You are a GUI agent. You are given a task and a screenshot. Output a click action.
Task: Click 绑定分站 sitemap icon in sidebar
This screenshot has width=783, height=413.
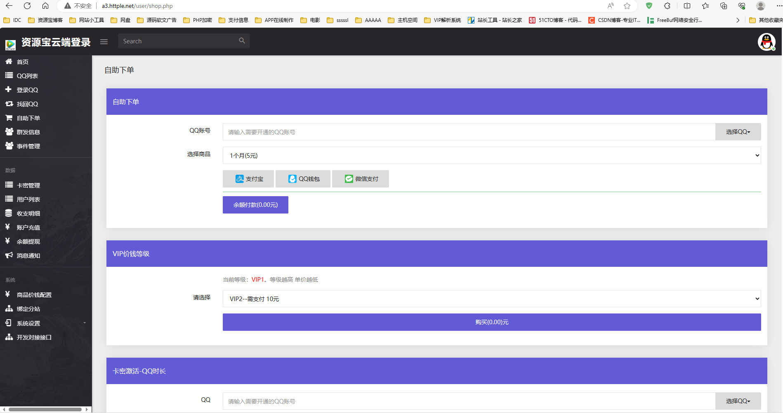point(9,309)
